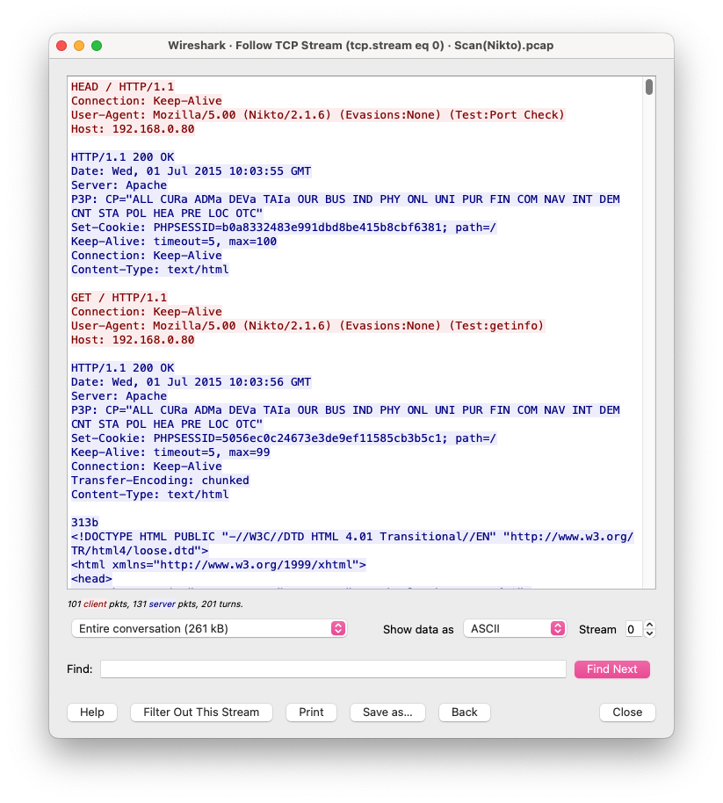This screenshot has height=803, width=723.
Task: Click inside the Find text field
Action: tap(332, 669)
